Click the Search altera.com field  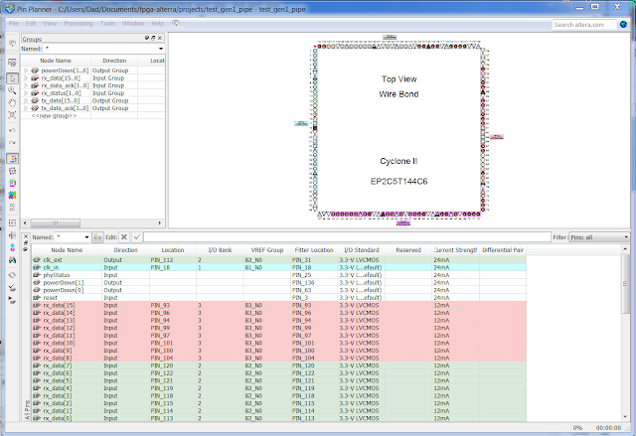(584, 25)
